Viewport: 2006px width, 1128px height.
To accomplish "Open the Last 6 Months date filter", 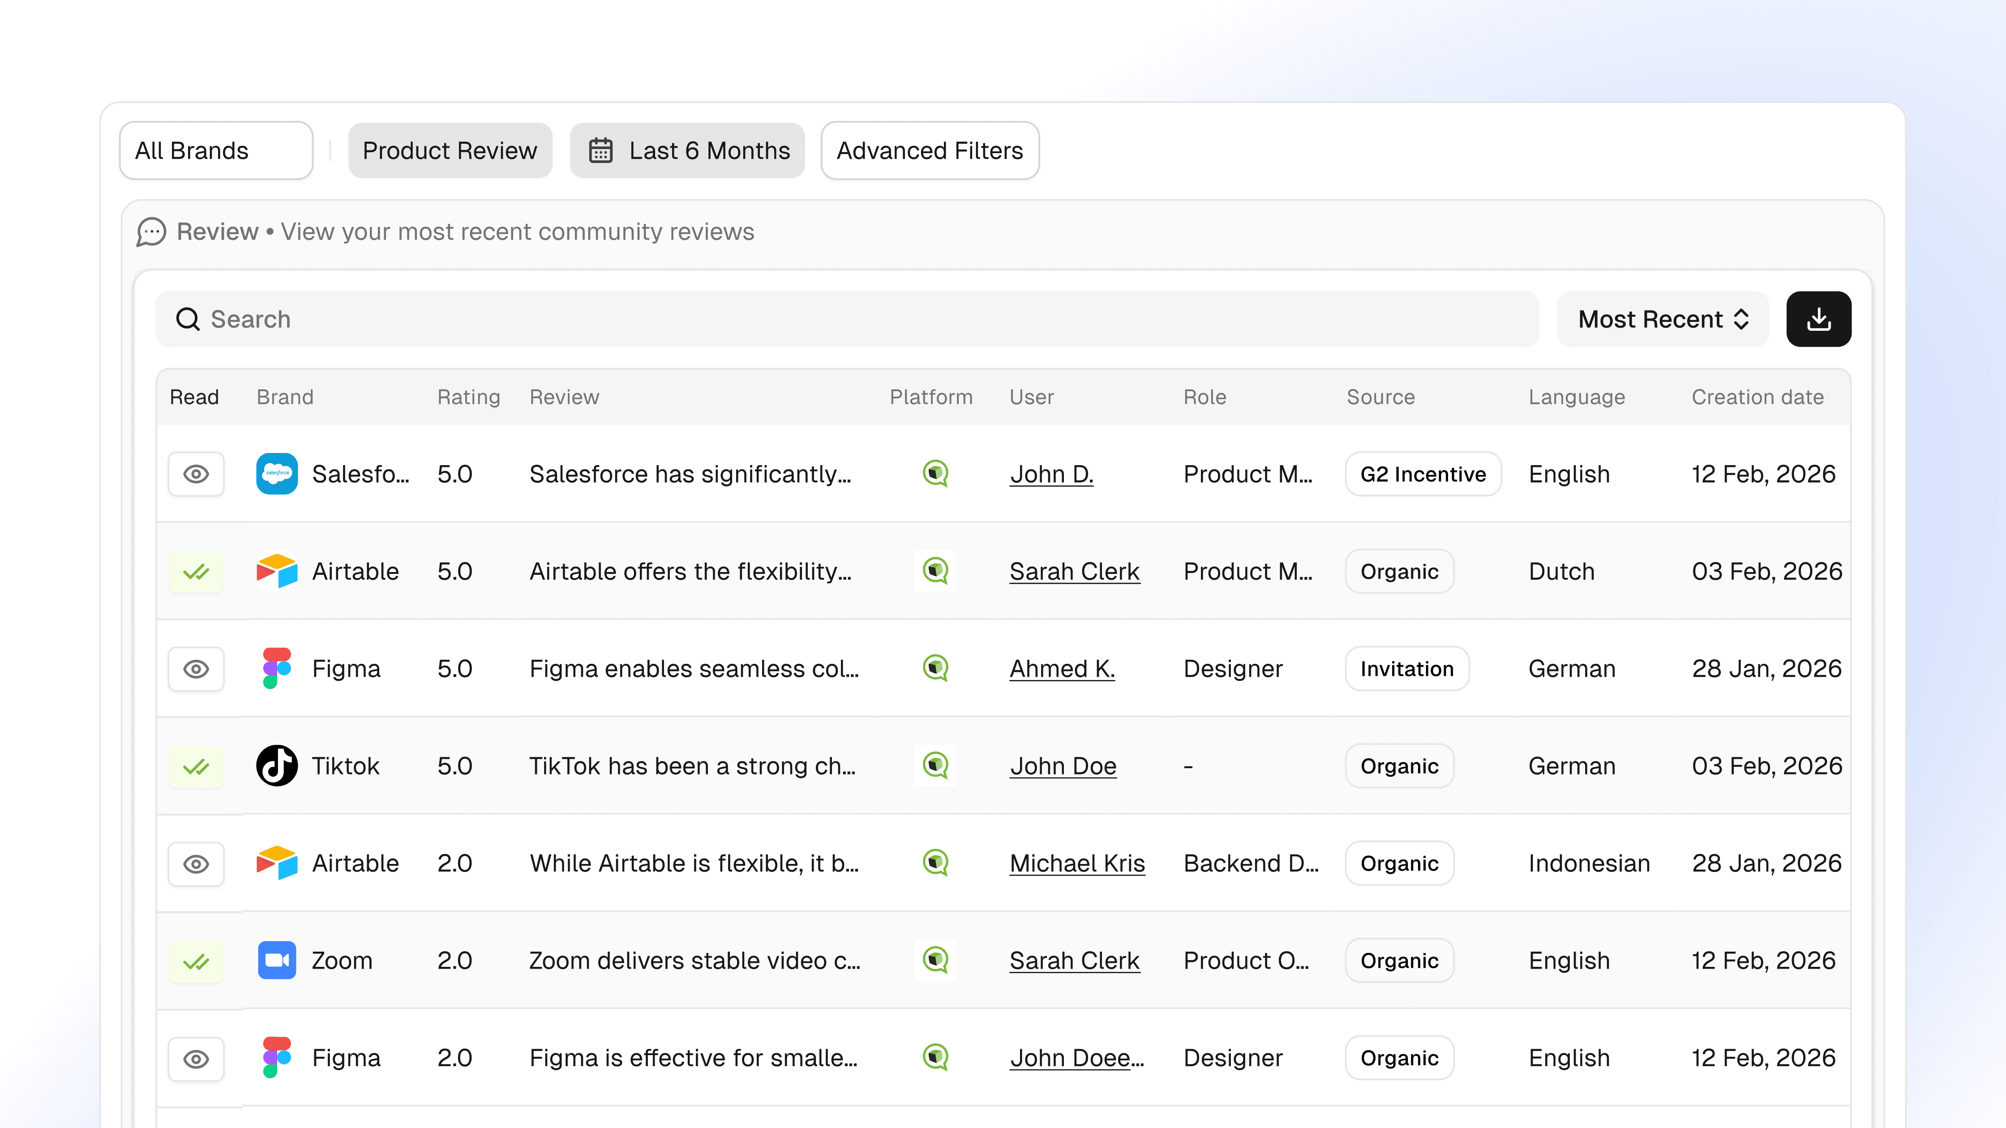I will pyautogui.click(x=688, y=150).
